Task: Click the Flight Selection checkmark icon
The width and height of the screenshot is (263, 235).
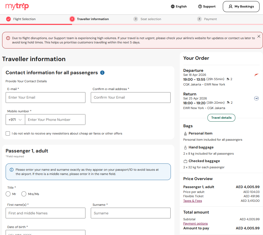Action: 8,19
